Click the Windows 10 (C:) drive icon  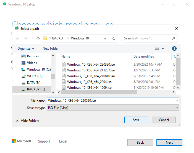click(x=23, y=69)
